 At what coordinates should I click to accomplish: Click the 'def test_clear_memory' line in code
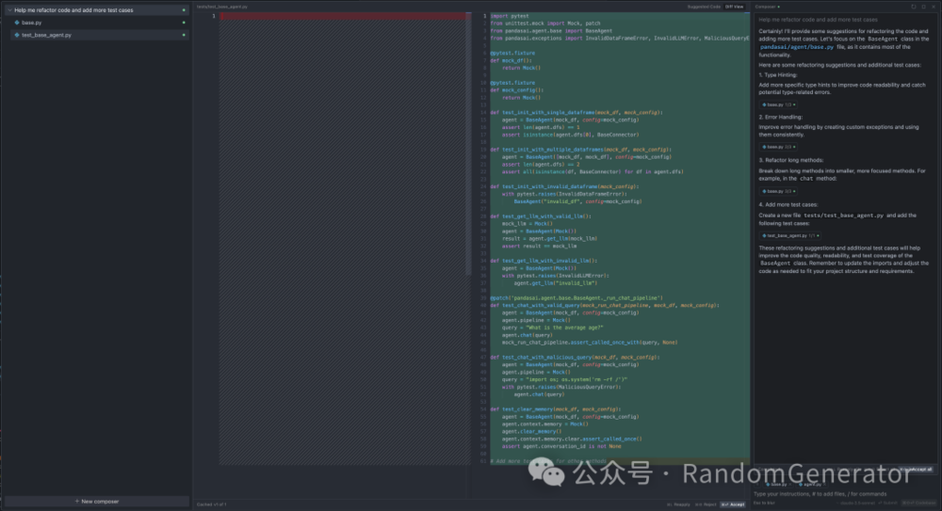[x=555, y=409]
